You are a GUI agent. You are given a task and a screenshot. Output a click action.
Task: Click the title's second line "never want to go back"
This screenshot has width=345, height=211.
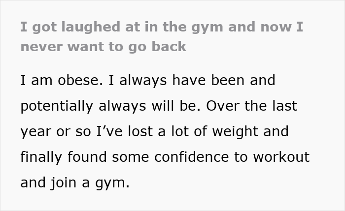pyautogui.click(x=103, y=47)
